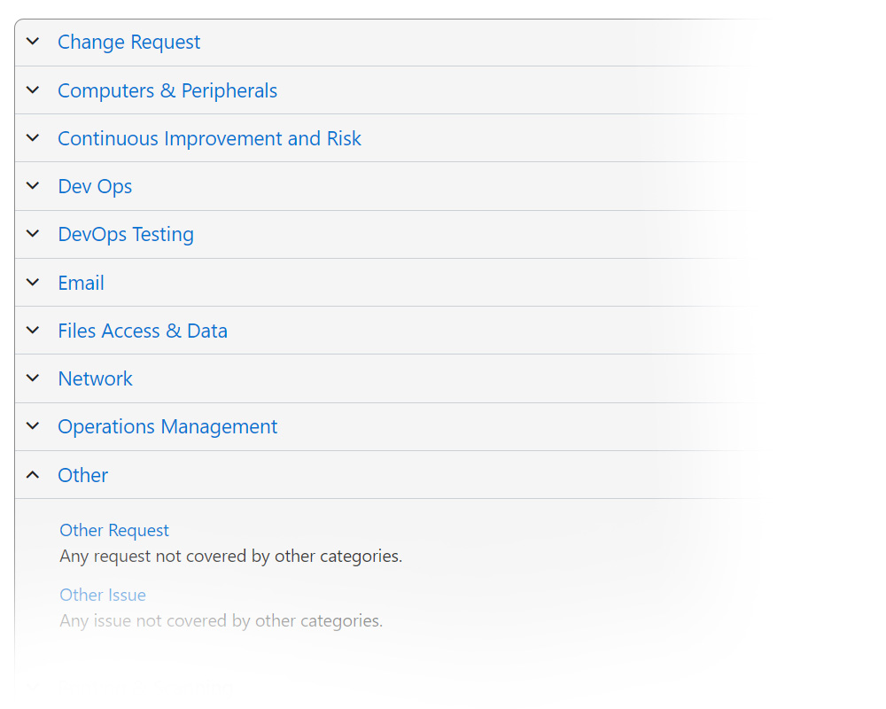Viewport: 886px width, 709px height.
Task: Expand Continuous Improvement and Risk chevron
Action: (33, 138)
